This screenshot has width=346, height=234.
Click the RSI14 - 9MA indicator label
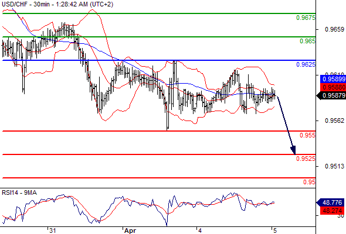click(19, 193)
